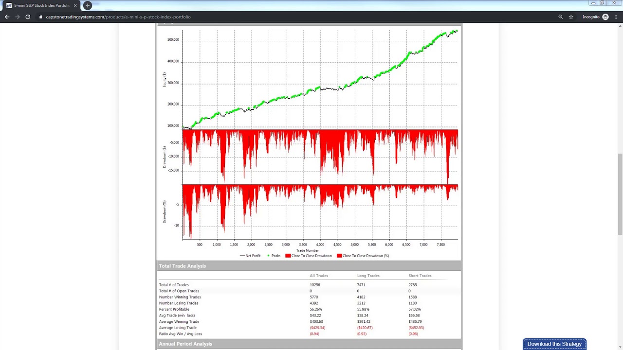This screenshot has height=350, width=623.
Task: Click the Total Trade Analysis header
Action: point(182,266)
